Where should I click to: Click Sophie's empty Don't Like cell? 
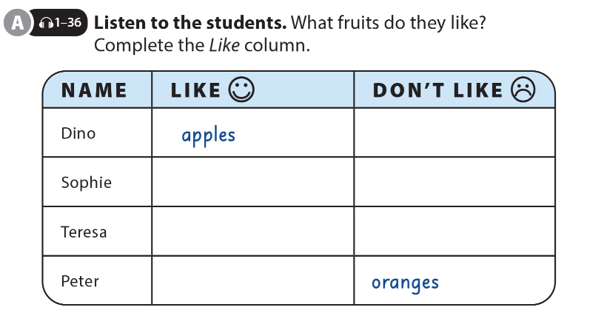click(454, 182)
